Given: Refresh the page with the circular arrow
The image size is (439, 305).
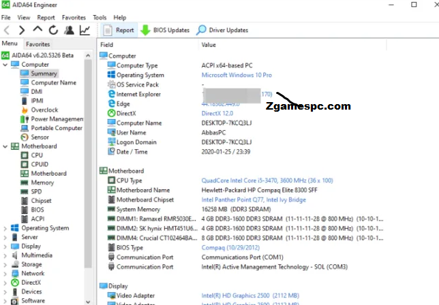Looking at the screenshot, I should (x=53, y=30).
